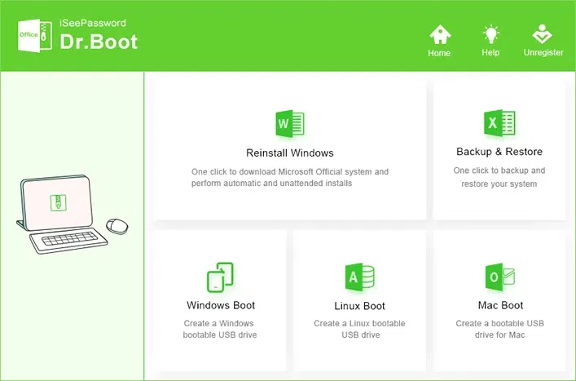Image resolution: width=576 pixels, height=381 pixels.
Task: Click the Access icon for Linux Boot
Action: (x=359, y=277)
